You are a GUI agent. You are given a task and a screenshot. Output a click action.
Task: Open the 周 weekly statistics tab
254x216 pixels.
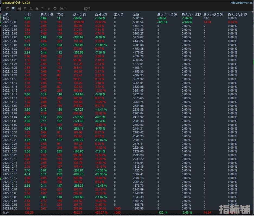point(19,9)
